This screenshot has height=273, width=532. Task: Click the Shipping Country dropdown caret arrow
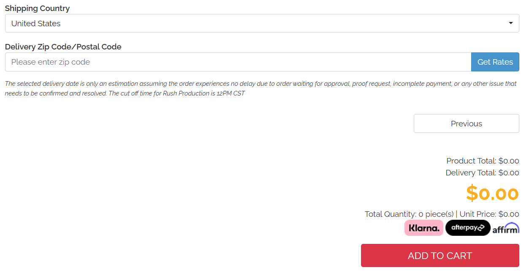[511, 23]
